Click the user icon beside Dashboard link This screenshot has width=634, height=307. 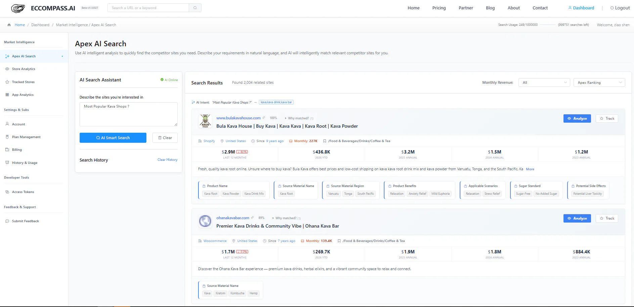coord(570,8)
